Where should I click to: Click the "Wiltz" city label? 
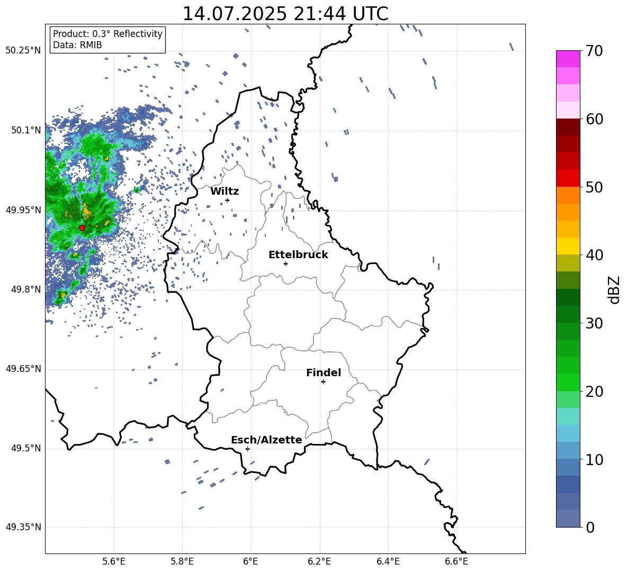point(225,192)
